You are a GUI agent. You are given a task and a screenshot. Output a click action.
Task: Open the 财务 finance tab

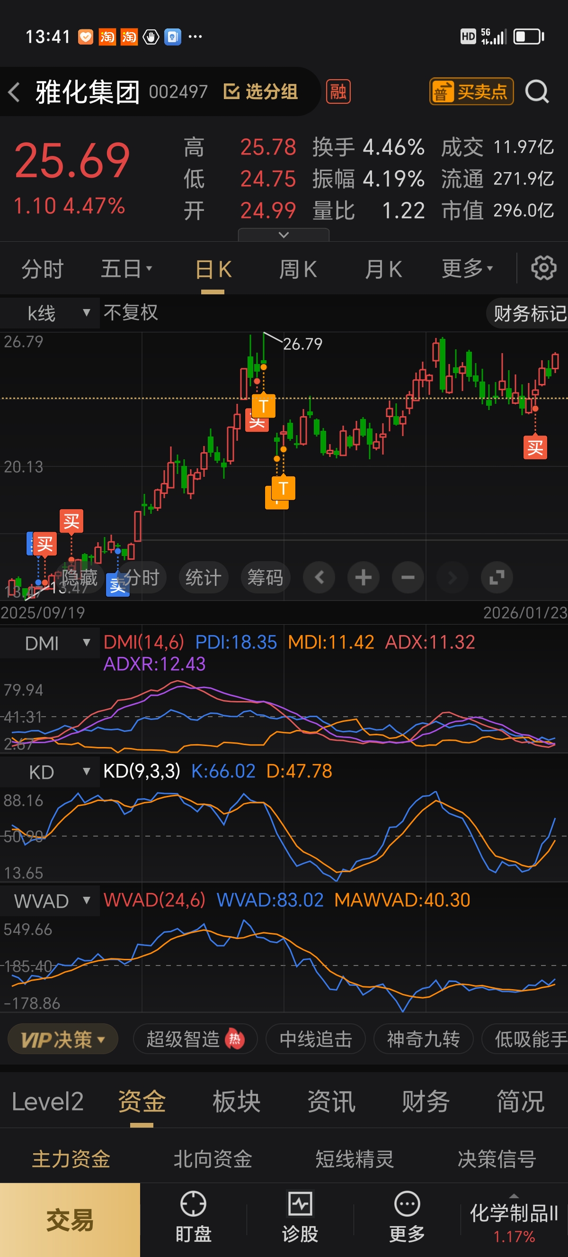tap(426, 1102)
